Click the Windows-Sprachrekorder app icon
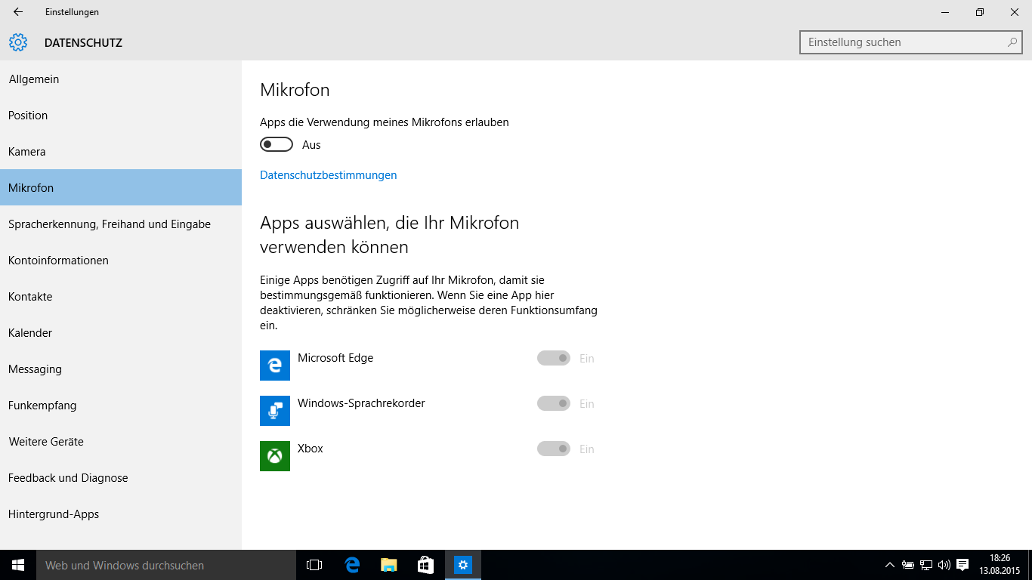This screenshot has width=1032, height=580. pyautogui.click(x=275, y=411)
